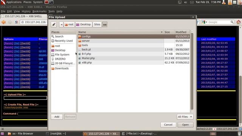Select the server folder row
The width and height of the screenshot is (242, 136).
point(134,41)
